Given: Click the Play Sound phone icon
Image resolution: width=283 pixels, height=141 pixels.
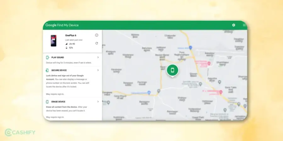Looking at the screenshot, I should [47, 58].
